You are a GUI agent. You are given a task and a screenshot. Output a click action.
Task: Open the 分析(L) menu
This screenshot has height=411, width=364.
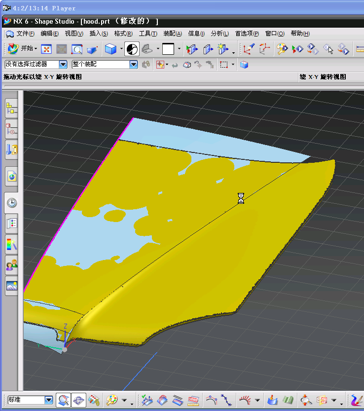pos(219,34)
